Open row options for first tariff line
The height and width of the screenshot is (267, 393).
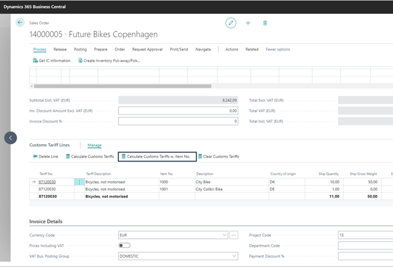[x=79, y=182]
